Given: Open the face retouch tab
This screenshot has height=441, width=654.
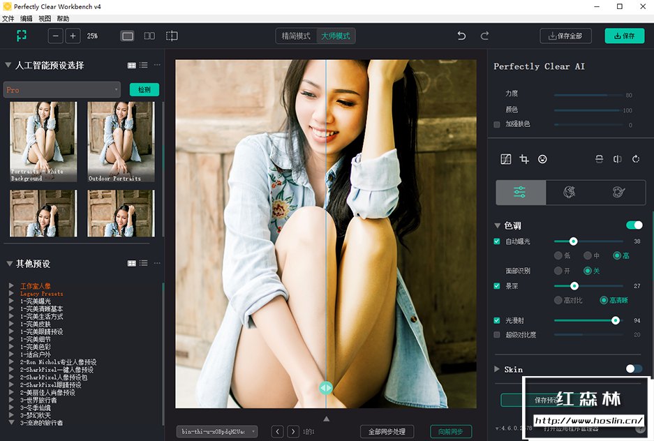Looking at the screenshot, I should (570, 192).
